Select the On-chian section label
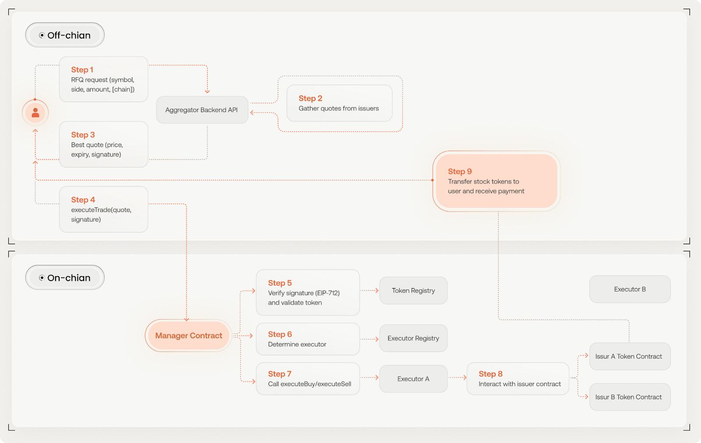The width and height of the screenshot is (701, 443). (65, 278)
